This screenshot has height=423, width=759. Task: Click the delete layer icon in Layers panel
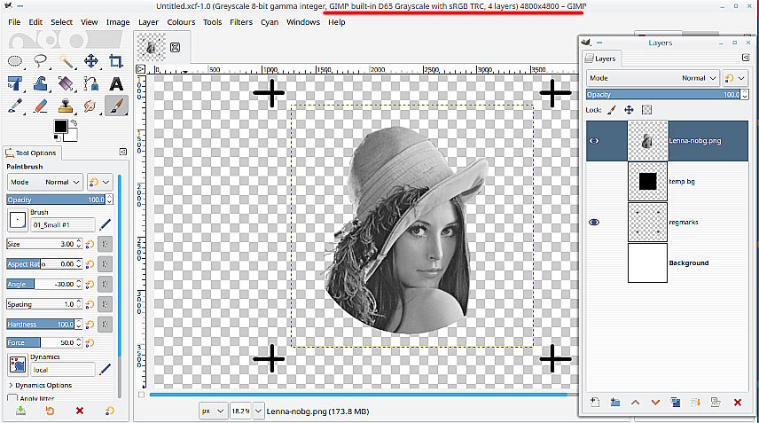737,403
